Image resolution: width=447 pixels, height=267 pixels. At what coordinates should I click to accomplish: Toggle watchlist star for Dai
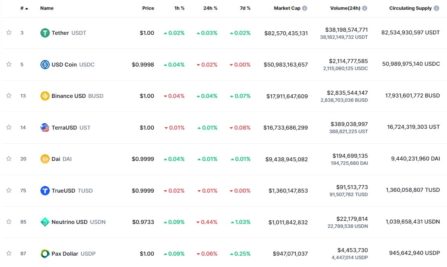click(x=9, y=159)
